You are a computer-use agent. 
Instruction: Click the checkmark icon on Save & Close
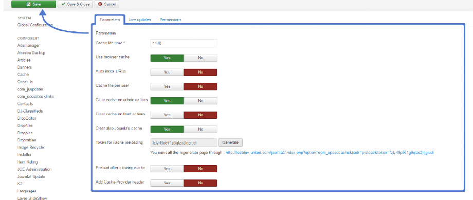[63, 4]
